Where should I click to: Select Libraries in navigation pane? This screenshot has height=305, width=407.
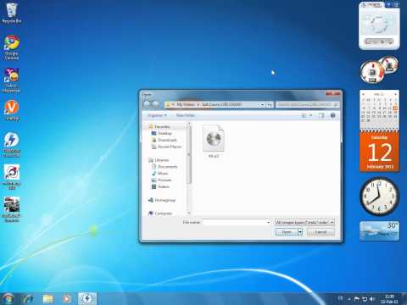coord(161,160)
